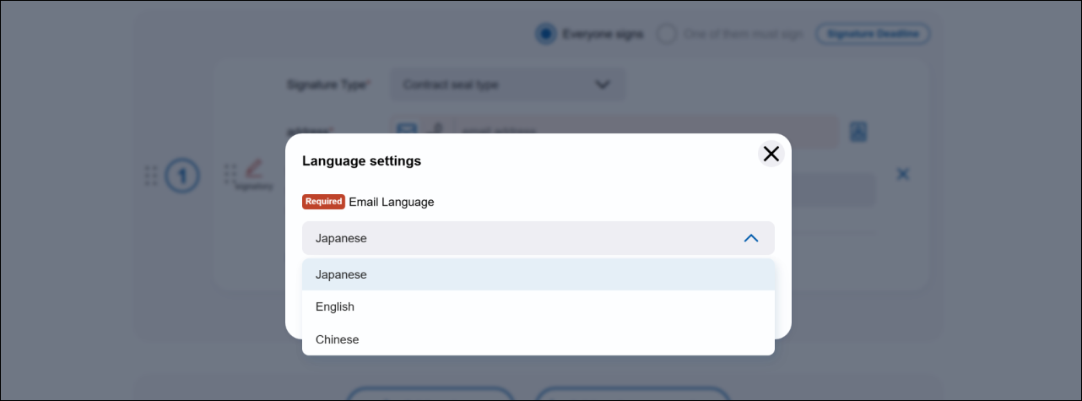Click the Signature Type dropdown arrow
Screen dimensions: 1082x401
[x=602, y=84]
